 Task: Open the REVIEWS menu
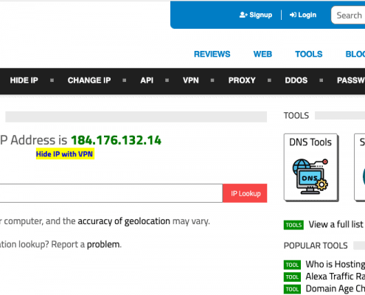[212, 54]
